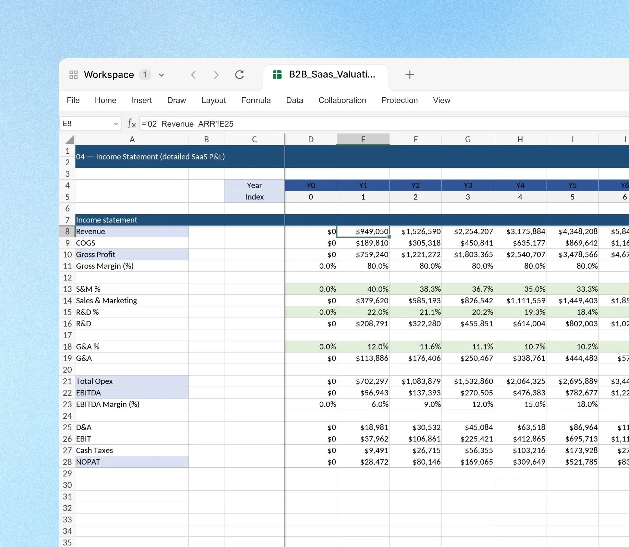Click the fx insert function icon
Viewport: 629px width, 547px height.
click(131, 123)
